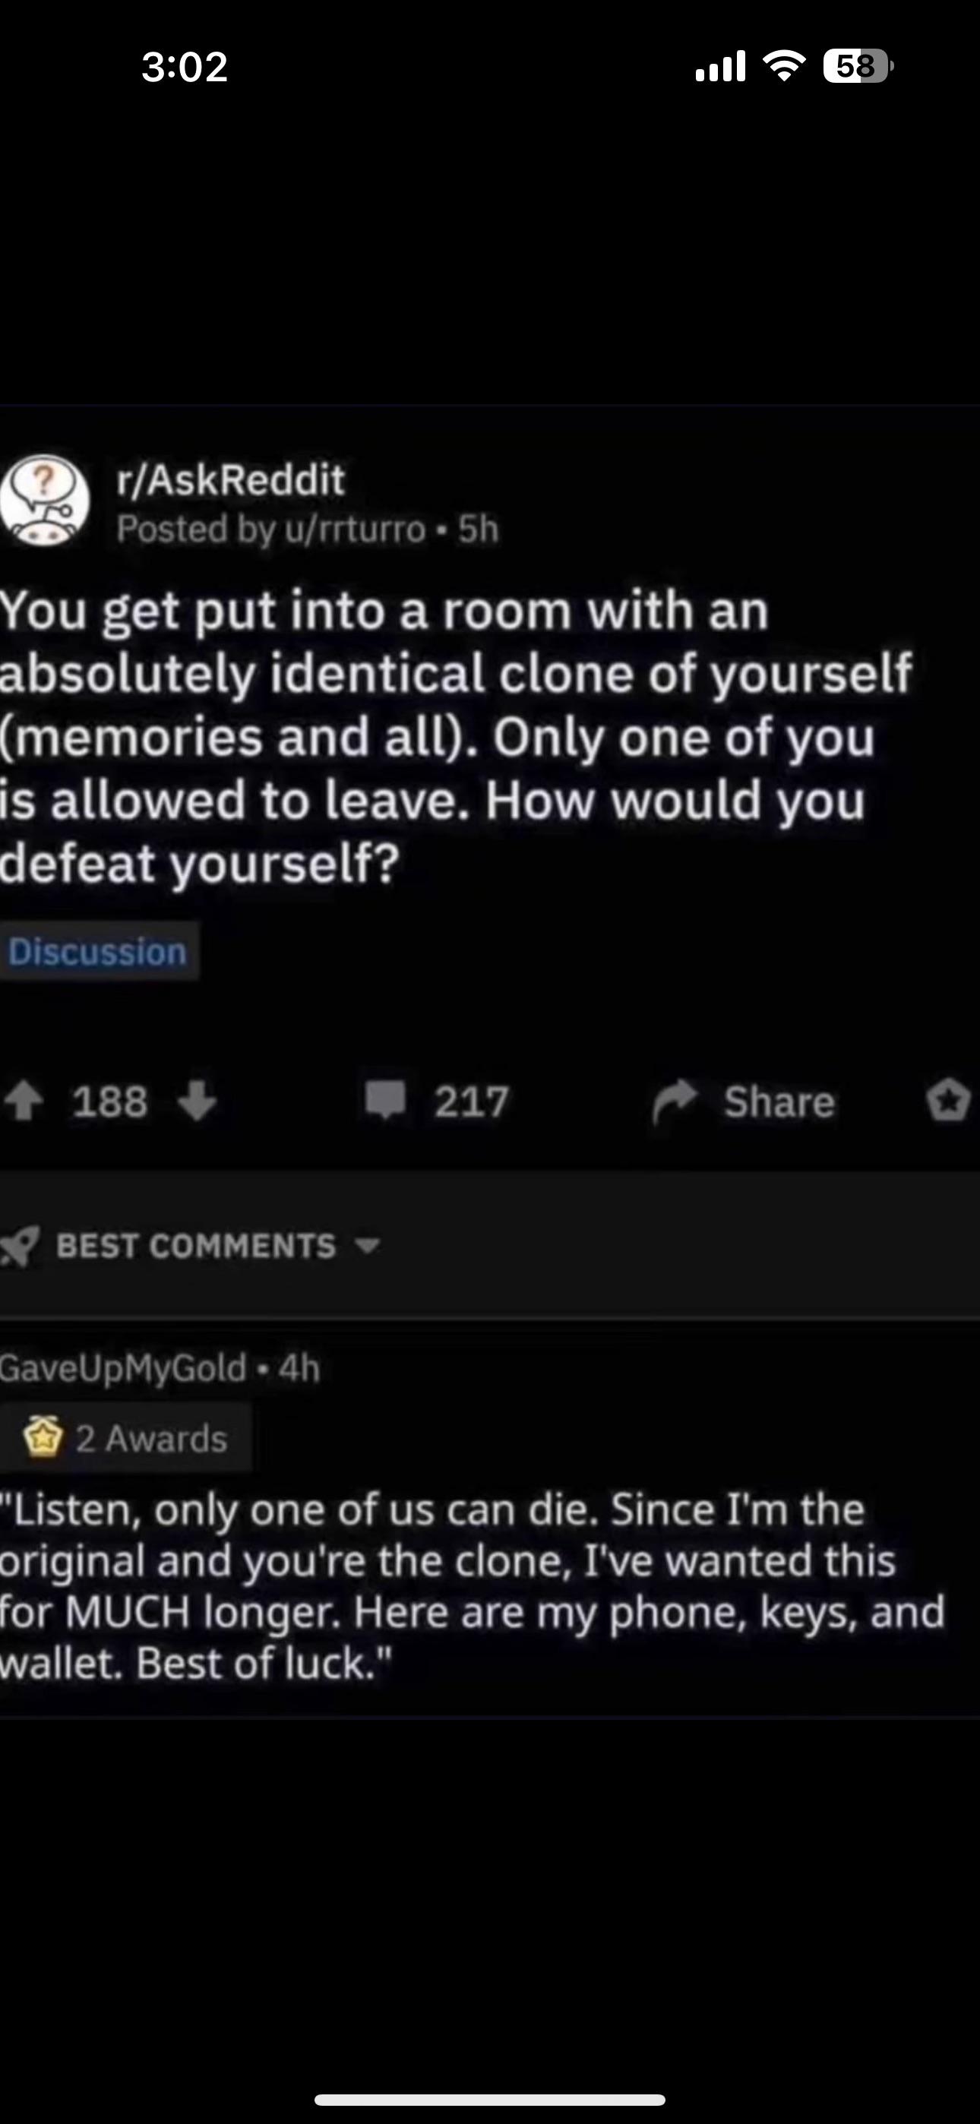
Task: Open the comments bubble icon
Action: (x=385, y=1100)
